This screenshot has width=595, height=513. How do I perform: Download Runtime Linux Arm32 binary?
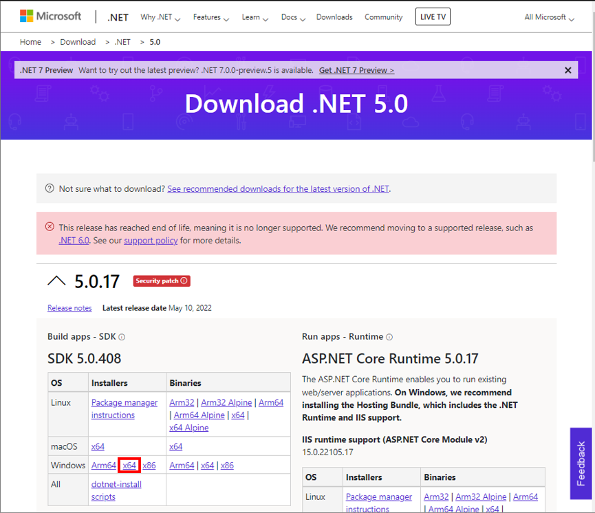436,496
